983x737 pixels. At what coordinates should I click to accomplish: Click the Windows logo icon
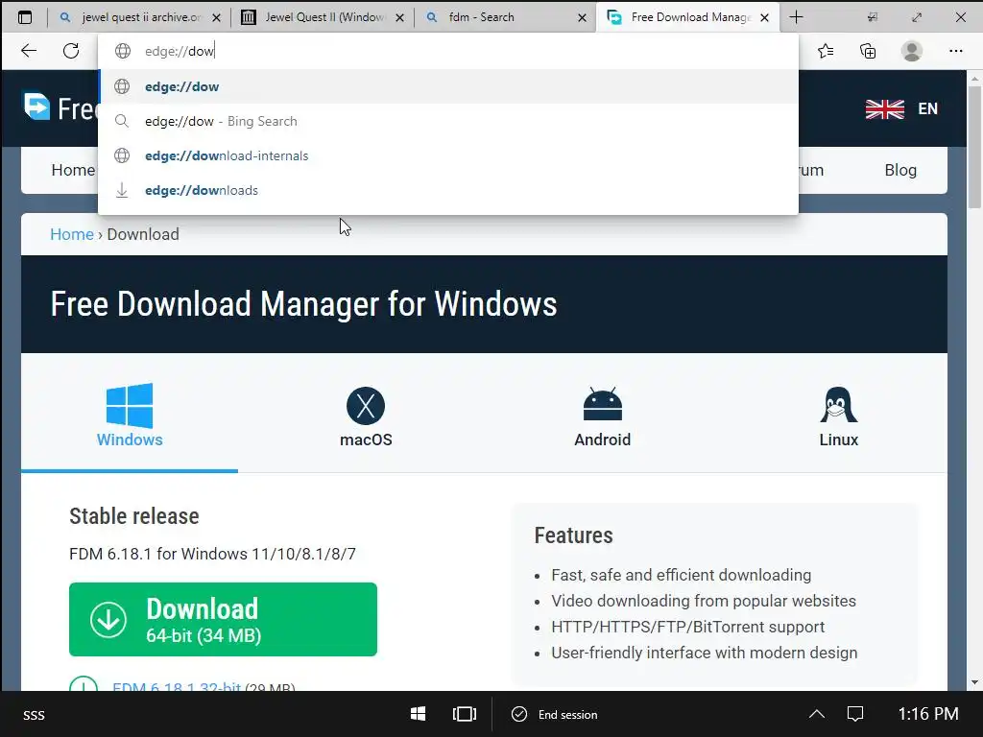pos(130,406)
